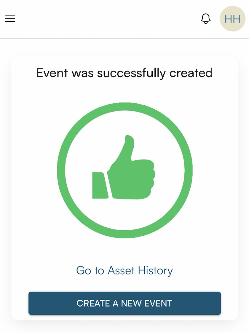The height and width of the screenshot is (333, 249).
Task: Go to Asset History link
Action: pos(124,270)
